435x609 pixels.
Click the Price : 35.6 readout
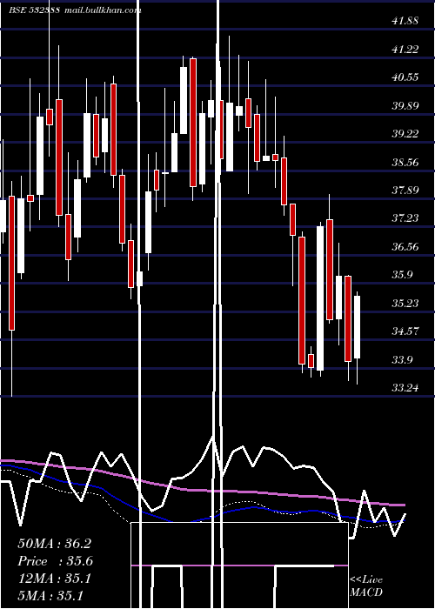point(55,561)
